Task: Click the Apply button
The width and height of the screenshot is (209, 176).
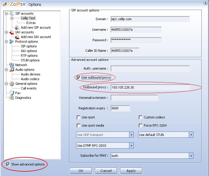Action: tap(131, 171)
